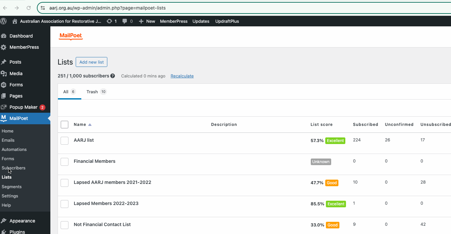Click the subscriber count help question icon

(x=113, y=76)
